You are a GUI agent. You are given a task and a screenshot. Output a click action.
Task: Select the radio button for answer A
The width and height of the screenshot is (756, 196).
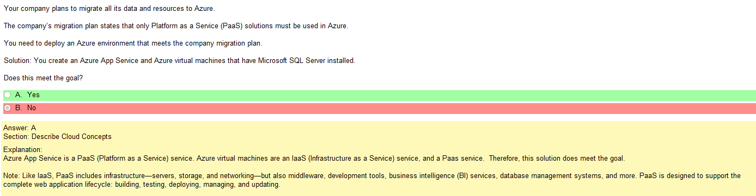pyautogui.click(x=7, y=95)
